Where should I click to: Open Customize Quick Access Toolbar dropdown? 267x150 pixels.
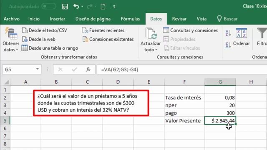[114, 7]
